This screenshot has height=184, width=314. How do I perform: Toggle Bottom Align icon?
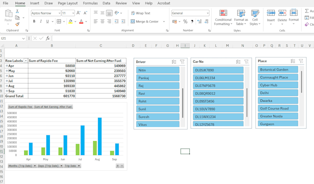(109, 13)
